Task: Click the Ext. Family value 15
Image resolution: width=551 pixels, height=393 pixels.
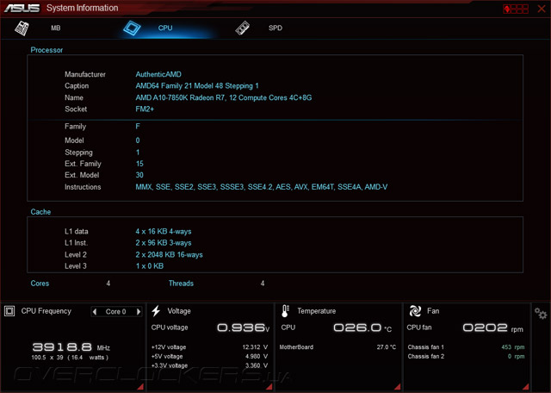Action: [x=139, y=164]
